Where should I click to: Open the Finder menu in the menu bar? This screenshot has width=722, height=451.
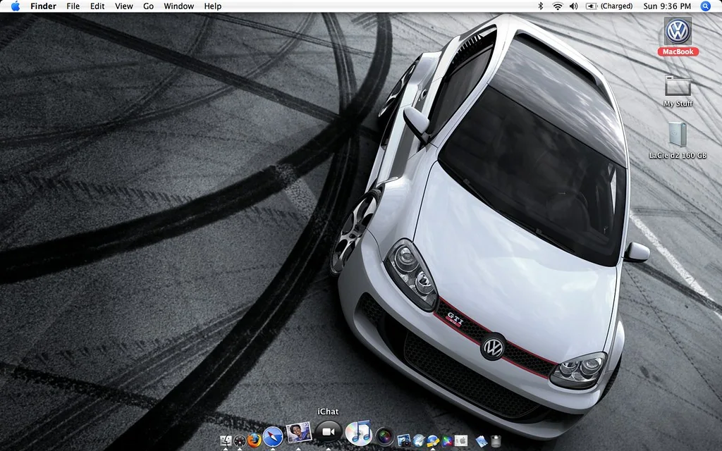tap(43, 6)
